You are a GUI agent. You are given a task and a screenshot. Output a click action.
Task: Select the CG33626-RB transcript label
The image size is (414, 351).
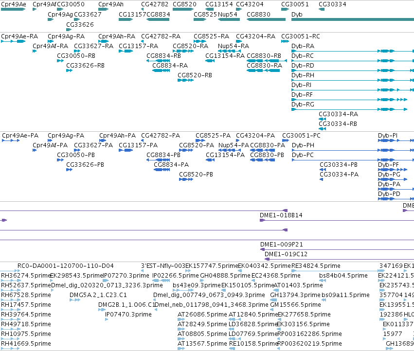85,66
